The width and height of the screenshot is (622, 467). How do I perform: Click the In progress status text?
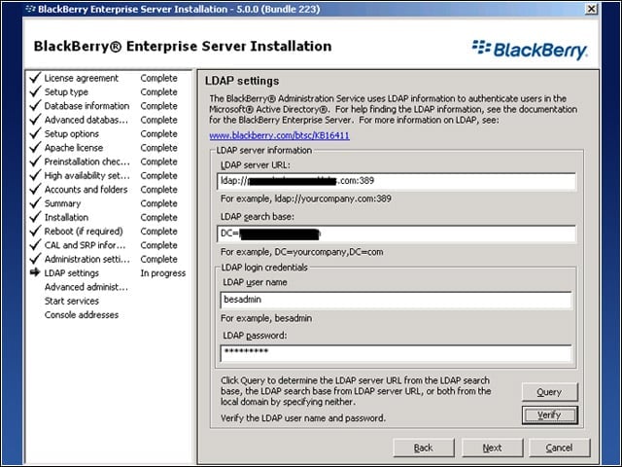(x=163, y=273)
